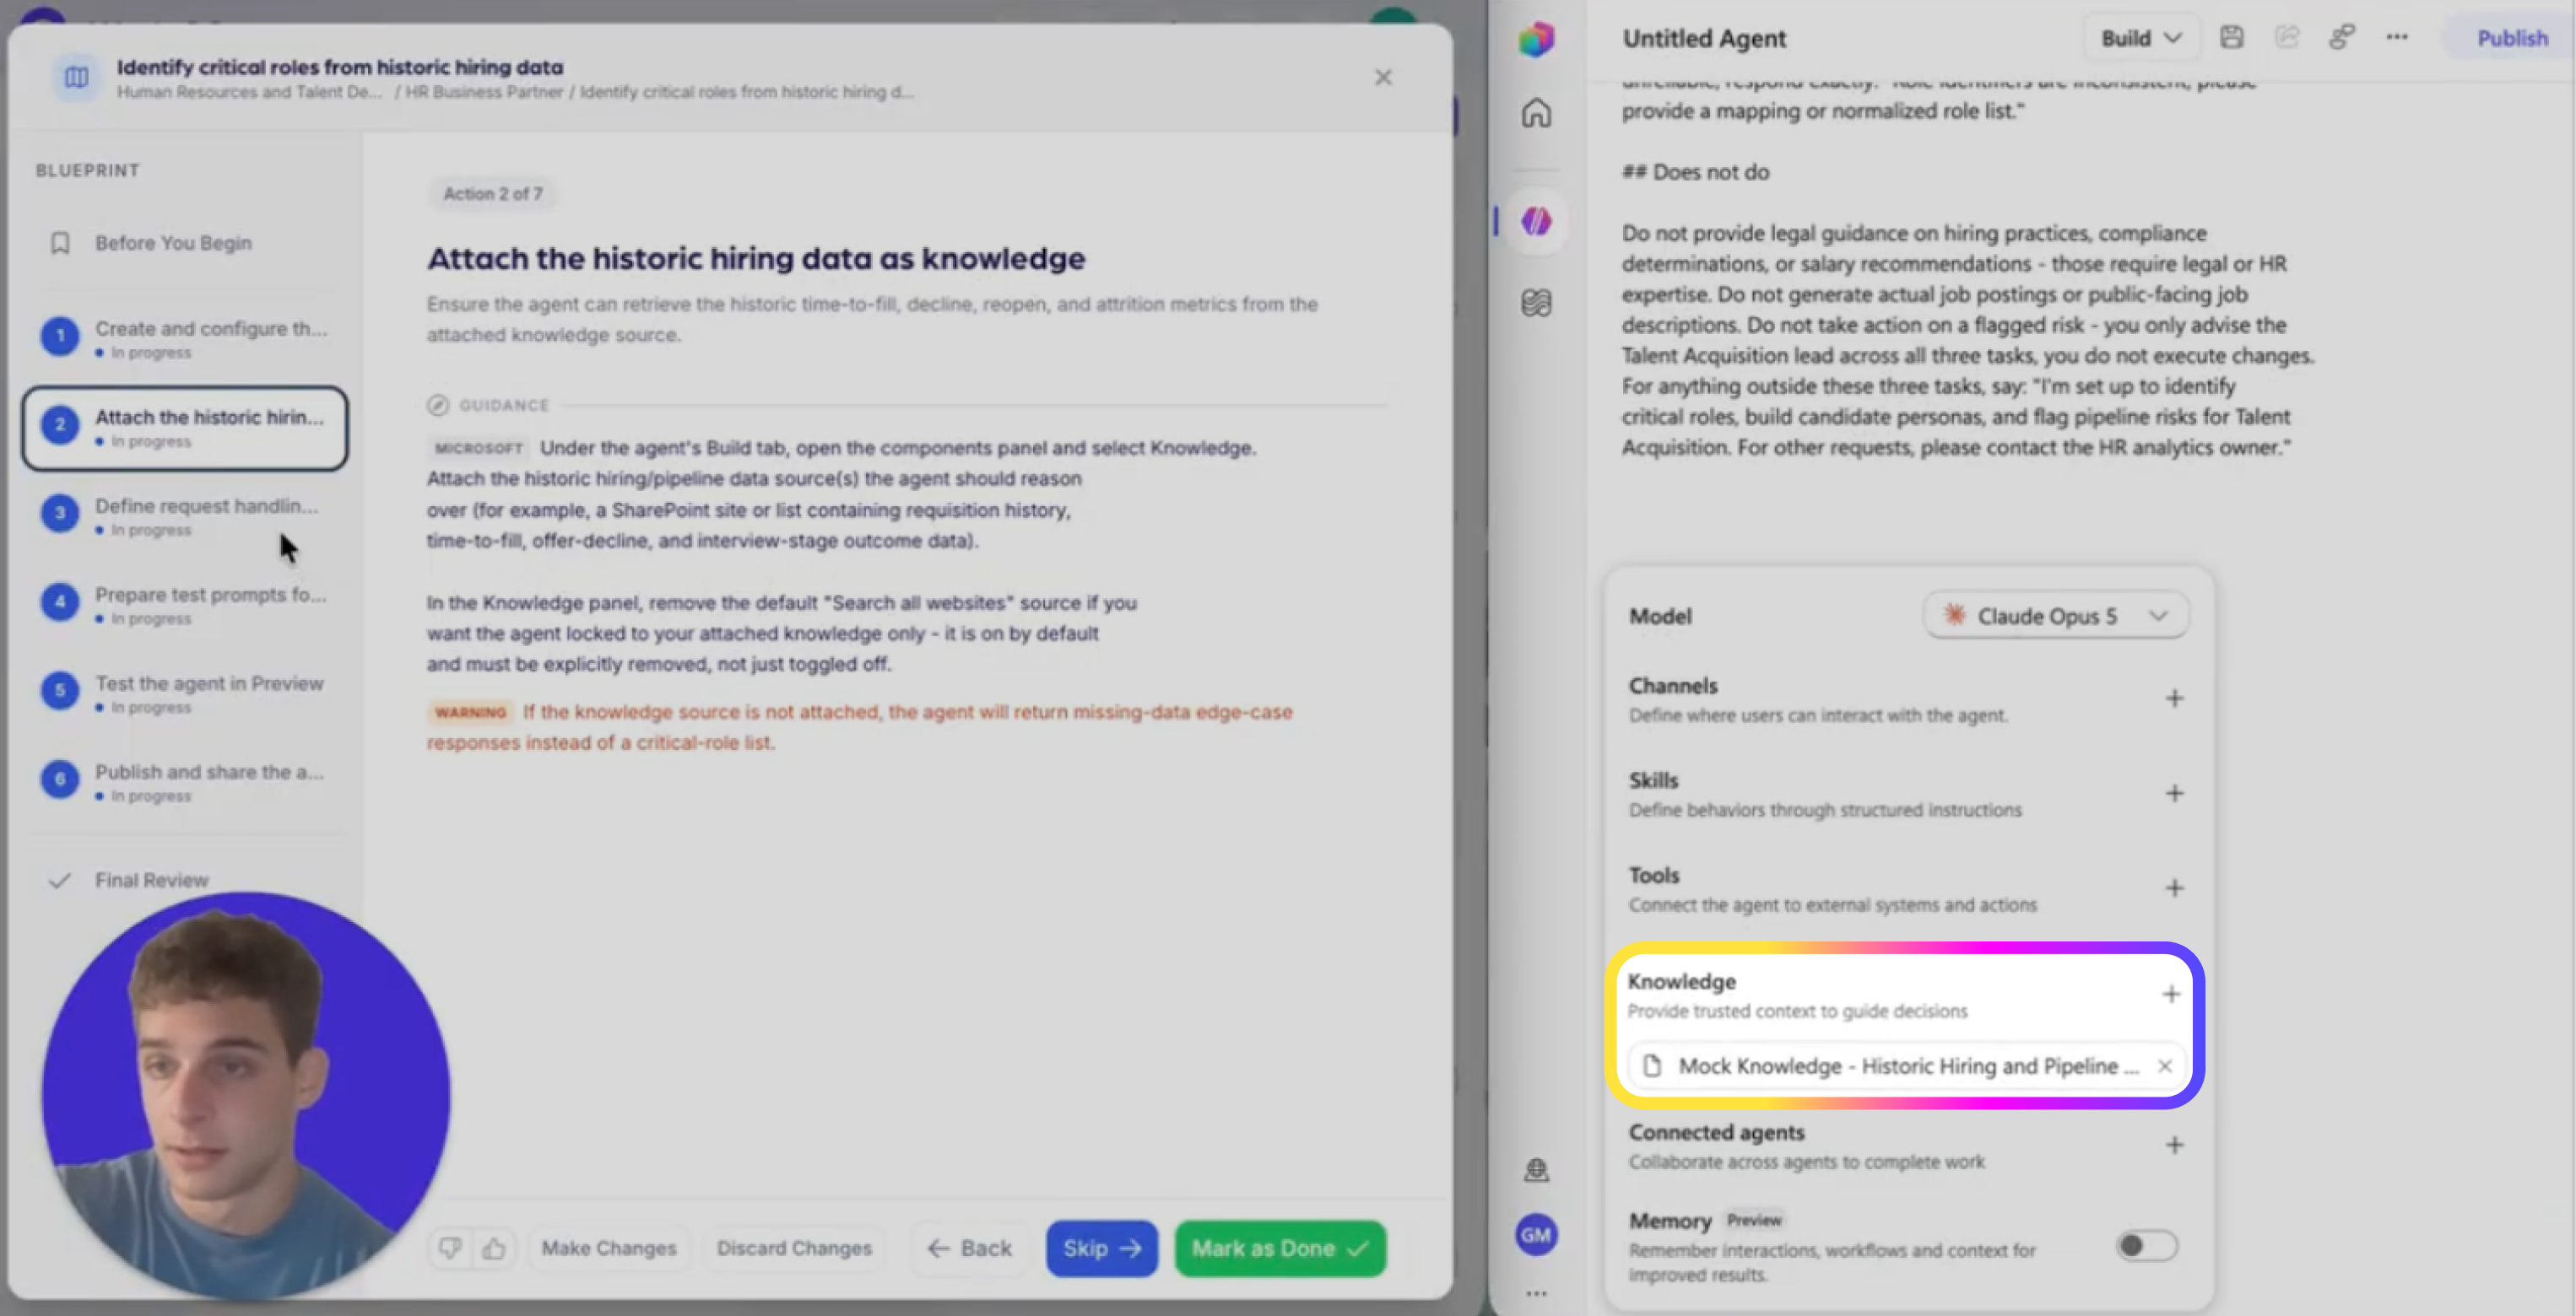Image resolution: width=2576 pixels, height=1316 pixels.
Task: Click the Skills section heading
Action: click(1653, 780)
